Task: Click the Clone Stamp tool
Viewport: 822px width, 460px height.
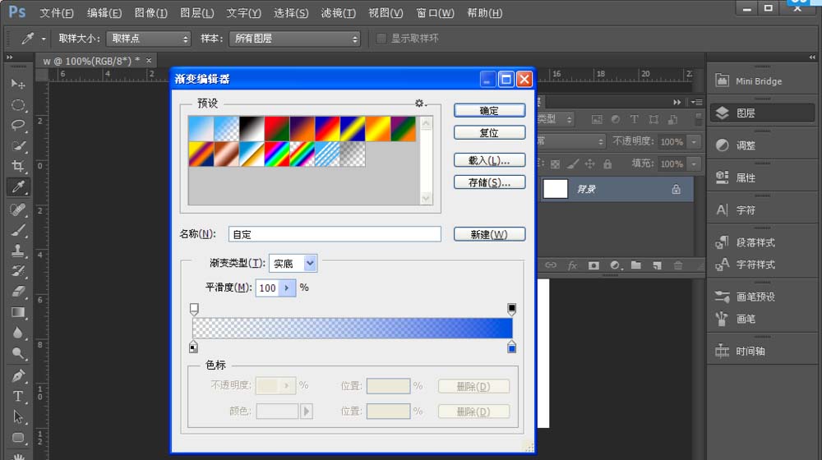Action: pyautogui.click(x=17, y=251)
